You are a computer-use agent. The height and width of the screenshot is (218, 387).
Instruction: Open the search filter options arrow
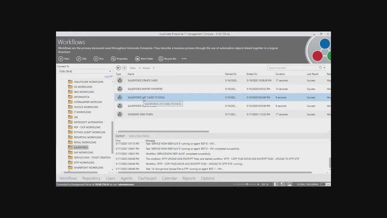(324, 68)
